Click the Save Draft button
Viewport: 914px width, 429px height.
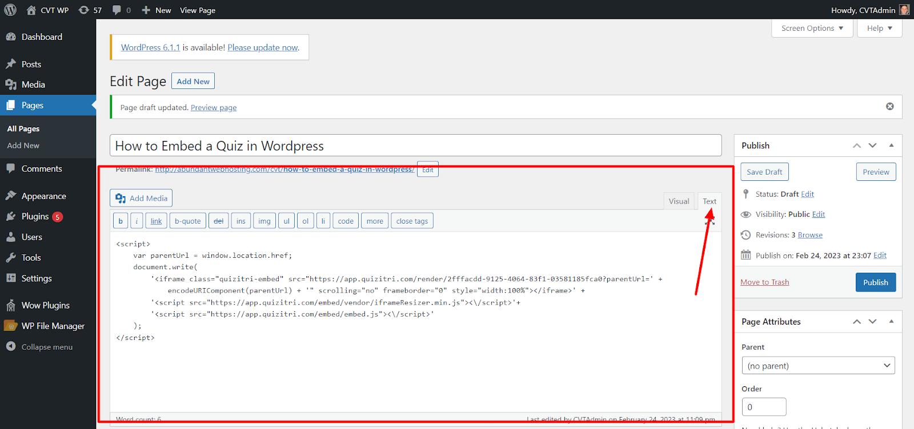click(764, 172)
